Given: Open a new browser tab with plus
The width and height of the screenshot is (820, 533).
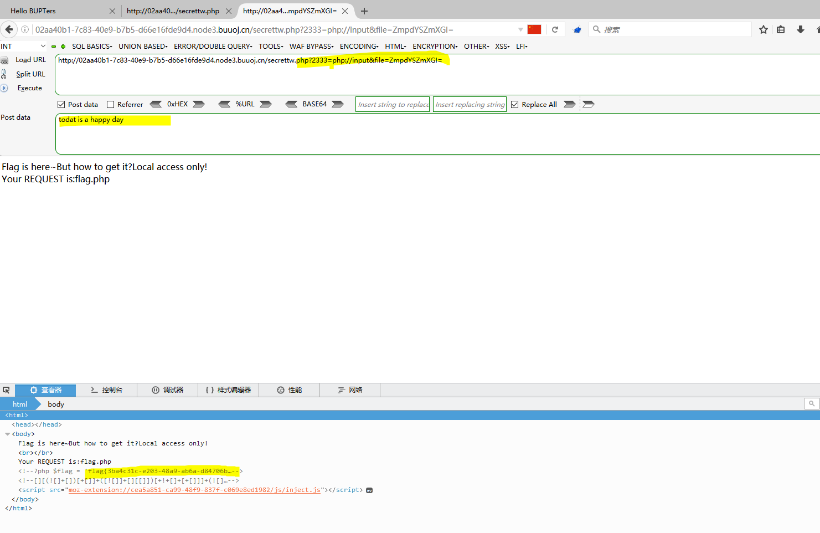Looking at the screenshot, I should (364, 11).
